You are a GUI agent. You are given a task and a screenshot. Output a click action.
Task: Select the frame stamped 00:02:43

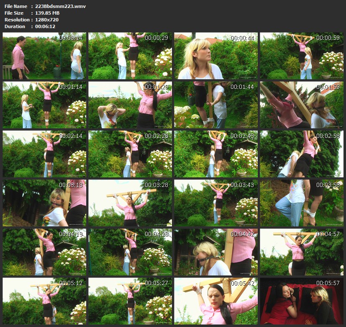click(216, 154)
